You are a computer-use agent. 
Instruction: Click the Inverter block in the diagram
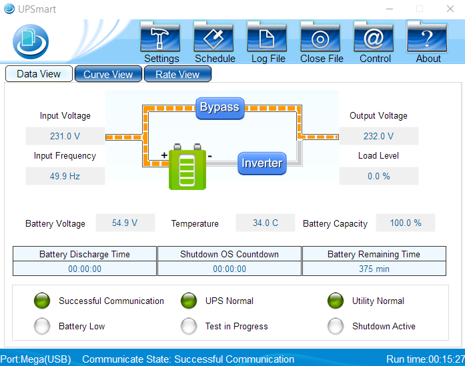(262, 163)
